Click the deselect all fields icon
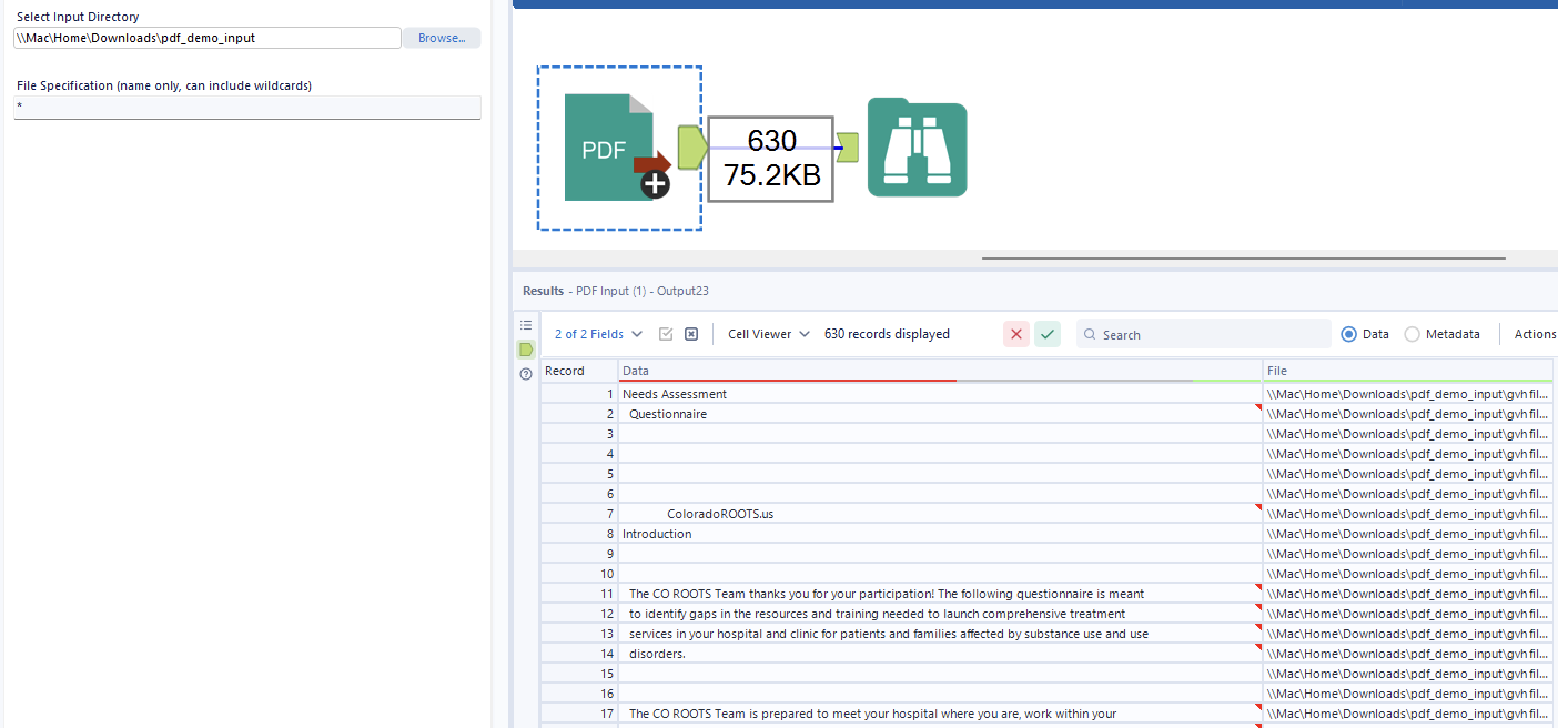The width and height of the screenshot is (1558, 728). (691, 334)
